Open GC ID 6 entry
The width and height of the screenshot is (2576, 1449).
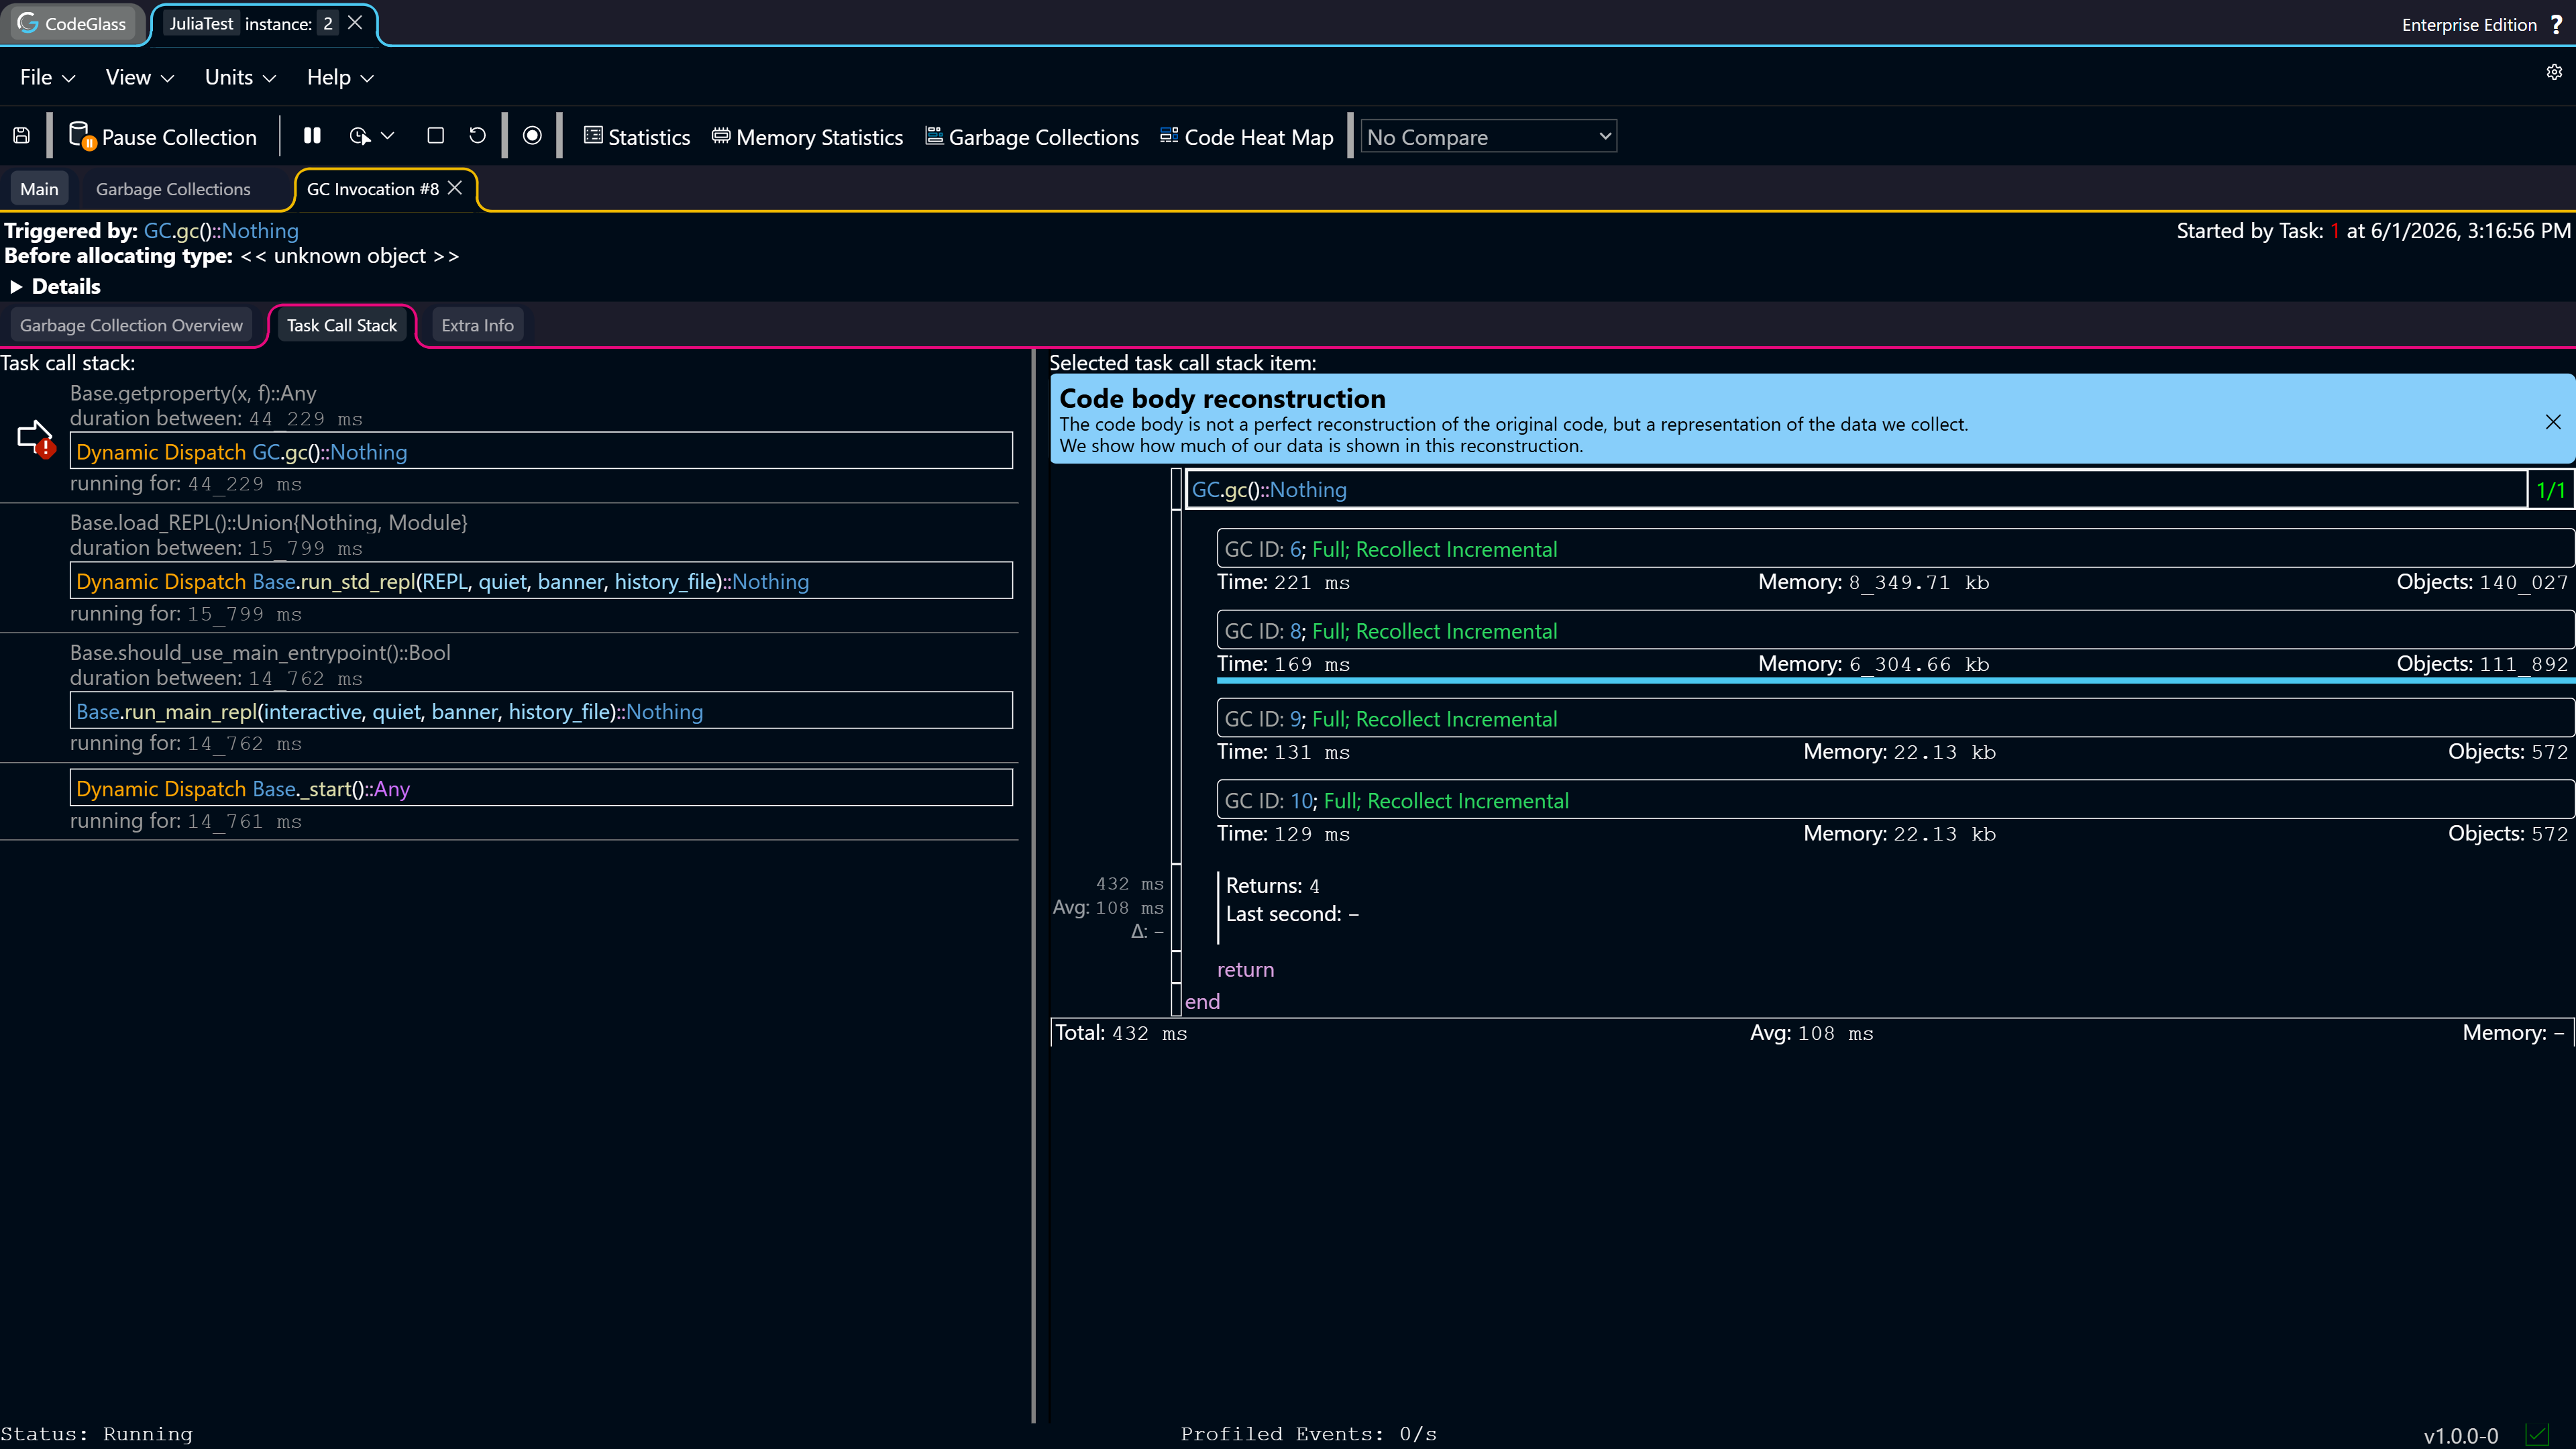click(x=1895, y=549)
